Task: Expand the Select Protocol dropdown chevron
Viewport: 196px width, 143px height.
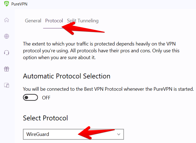Action: point(118,134)
